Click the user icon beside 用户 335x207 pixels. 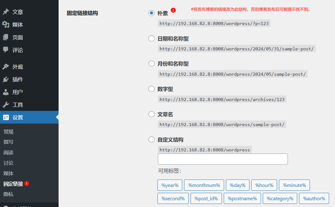coord(6,92)
